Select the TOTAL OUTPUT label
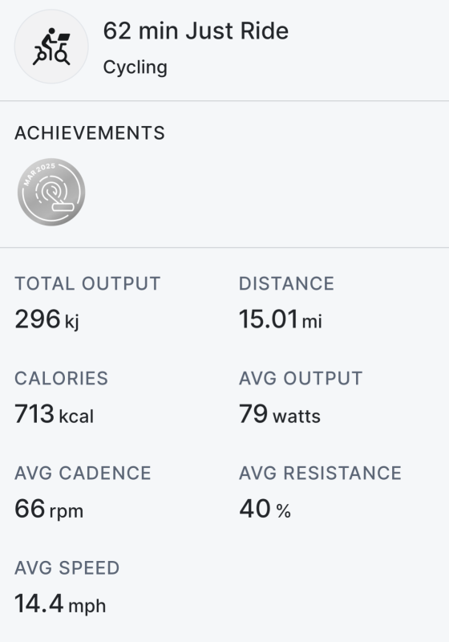Viewport: 449px width, 642px height. (87, 284)
